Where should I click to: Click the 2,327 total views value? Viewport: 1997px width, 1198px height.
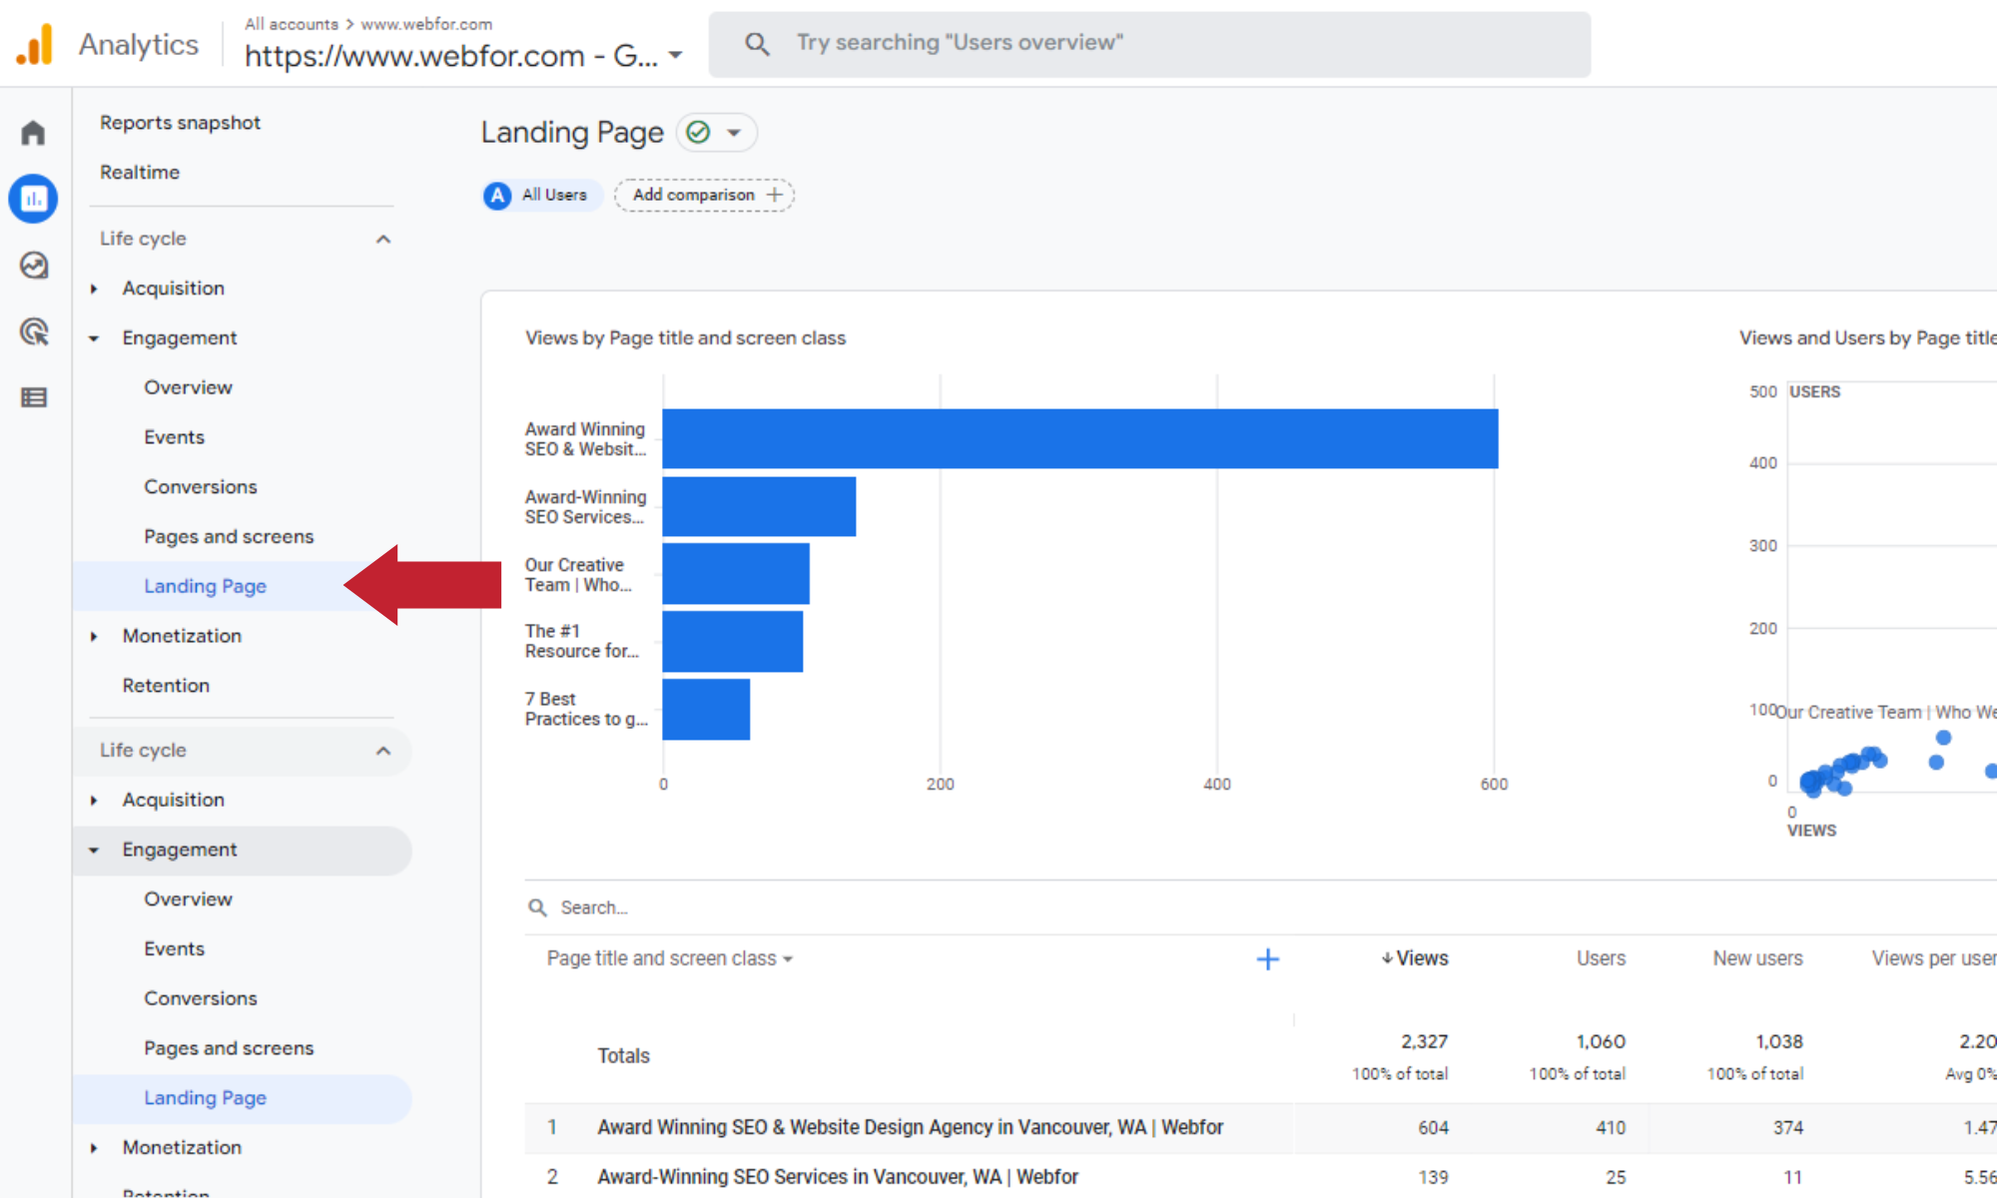1424,1041
